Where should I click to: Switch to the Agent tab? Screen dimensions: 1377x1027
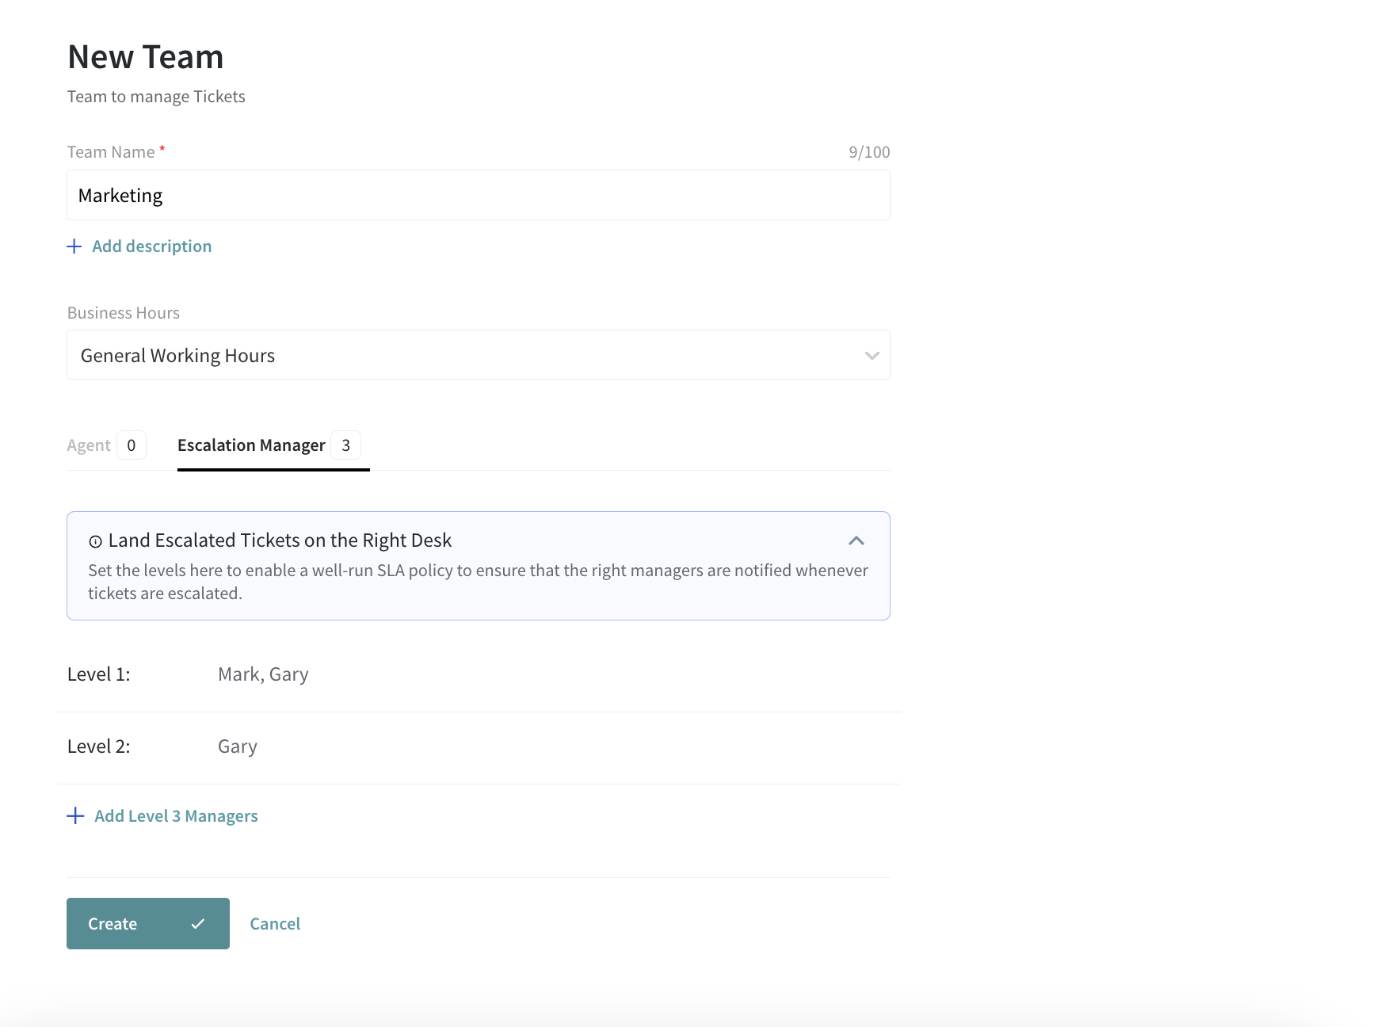(89, 445)
